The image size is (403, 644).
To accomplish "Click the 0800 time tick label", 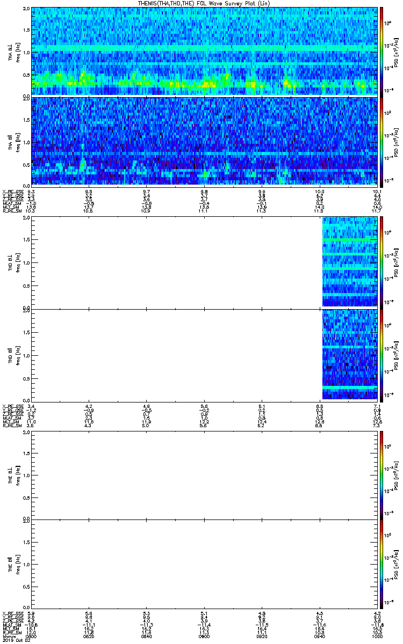I will [31, 636].
